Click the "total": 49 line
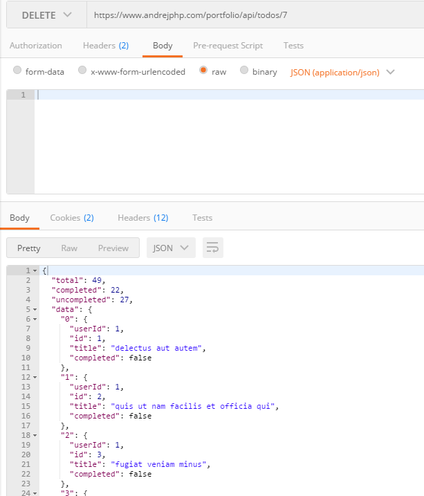 click(x=78, y=280)
